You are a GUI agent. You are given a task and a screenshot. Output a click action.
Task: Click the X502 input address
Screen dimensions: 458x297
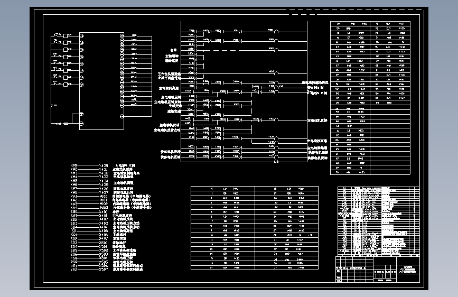coord(104,250)
